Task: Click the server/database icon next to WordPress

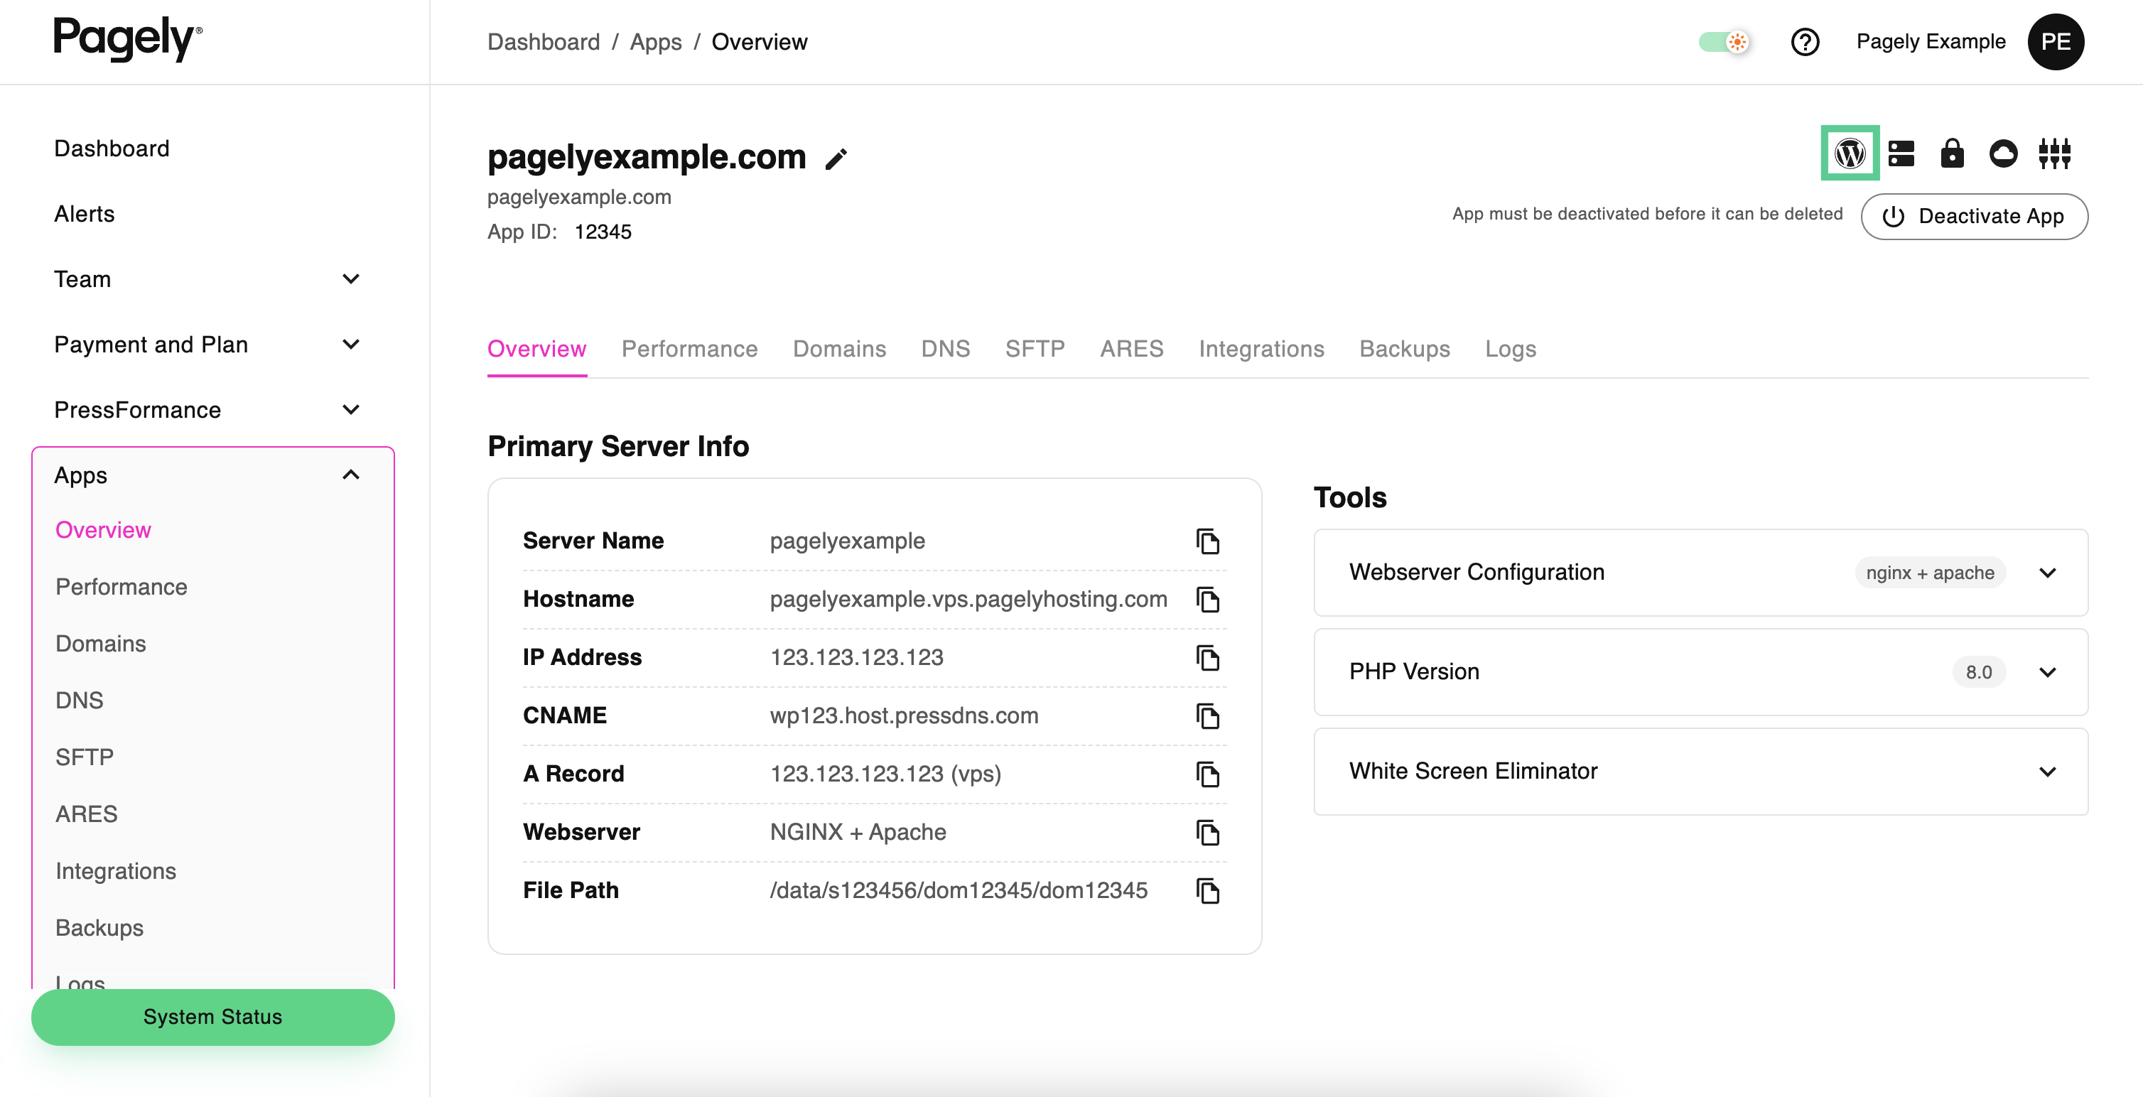Action: tap(1901, 154)
